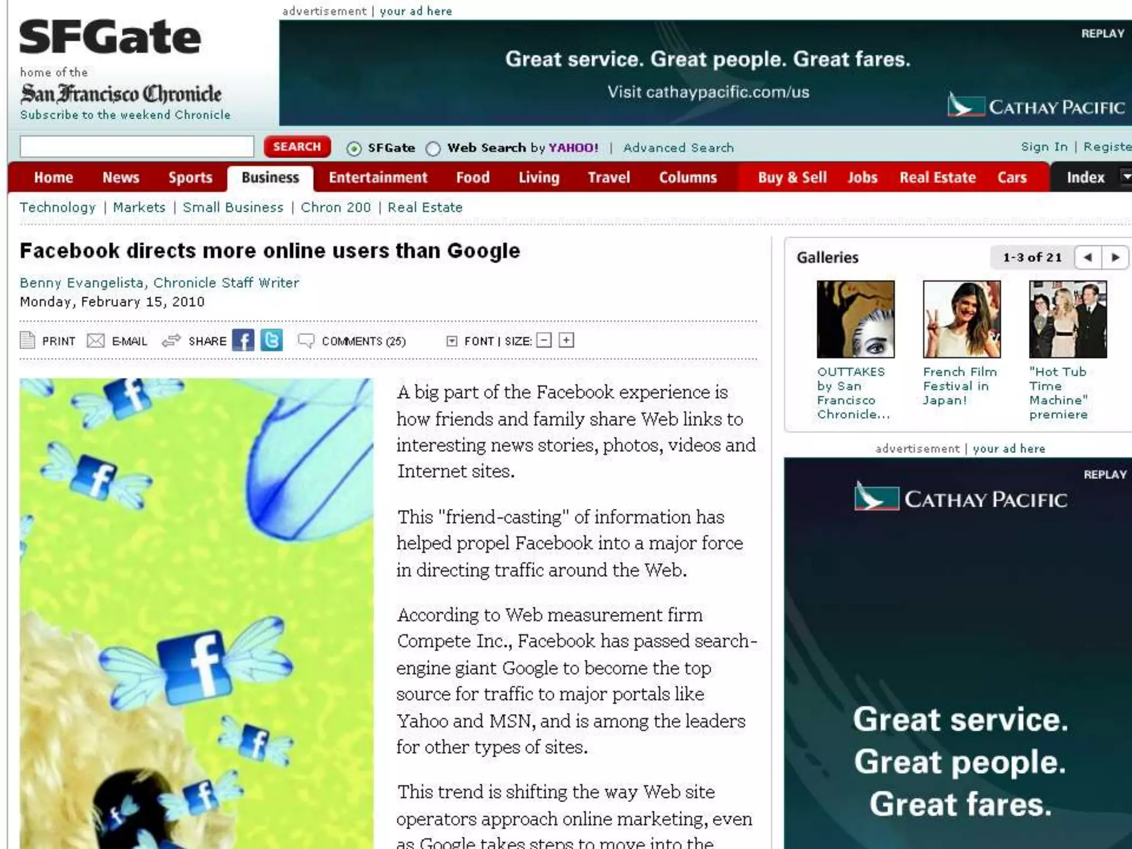
Task: Select the SFGate search radio button
Action: [354, 149]
